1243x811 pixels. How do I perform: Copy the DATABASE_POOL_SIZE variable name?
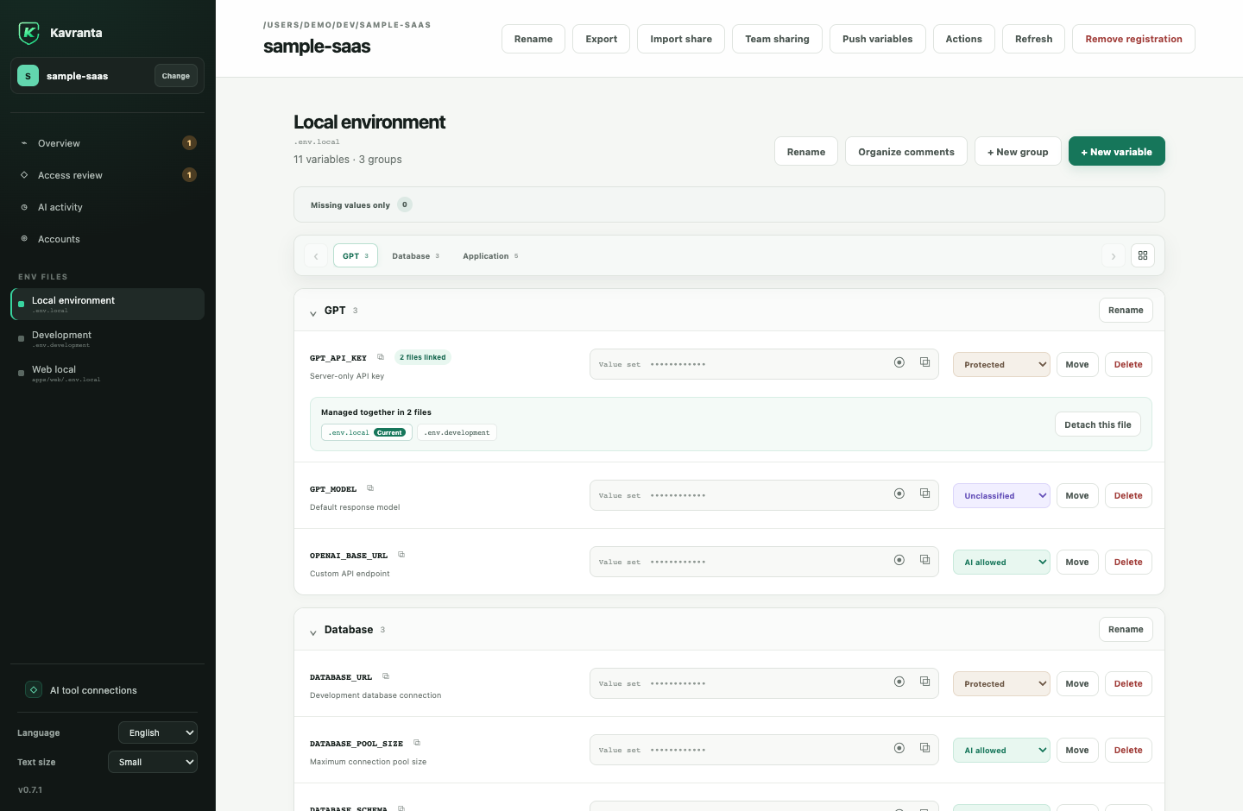[x=417, y=743]
